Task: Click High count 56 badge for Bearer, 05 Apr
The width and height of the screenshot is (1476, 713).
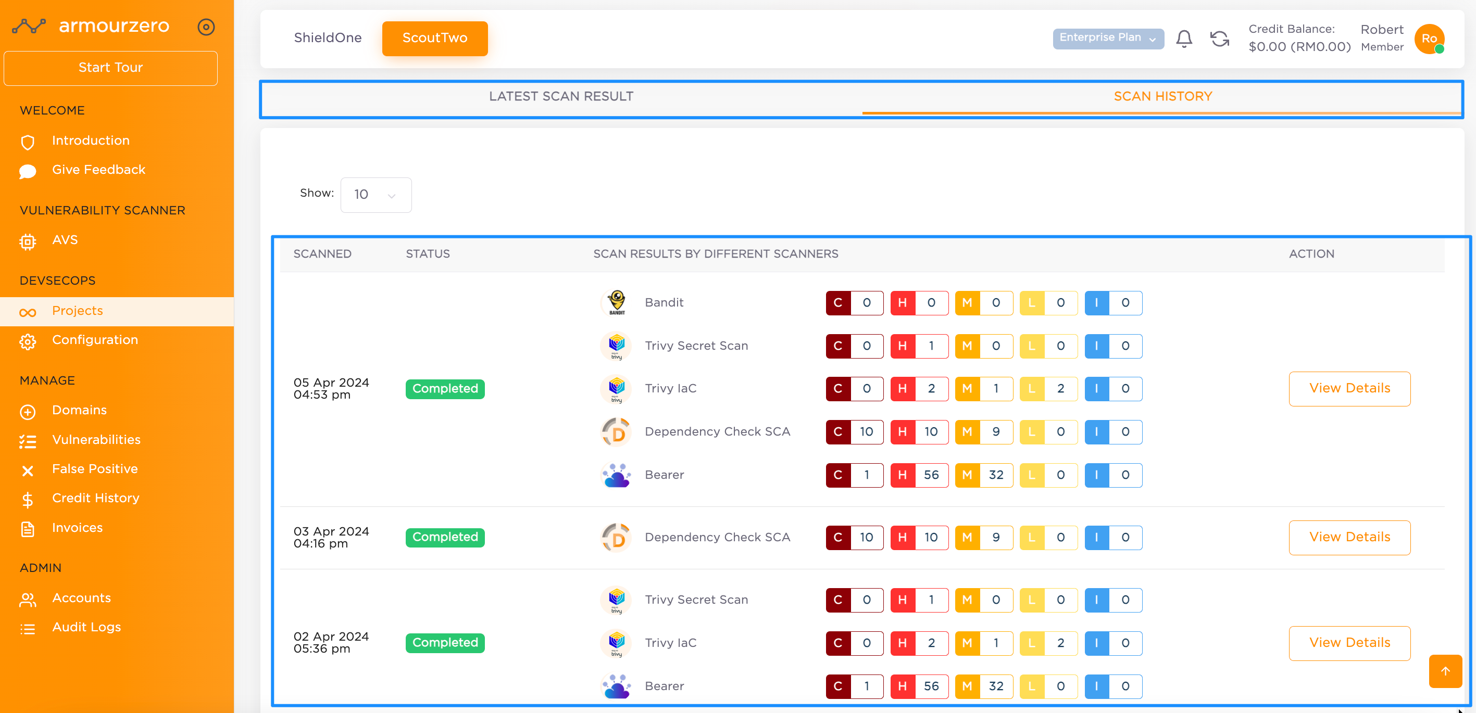Action: point(919,474)
